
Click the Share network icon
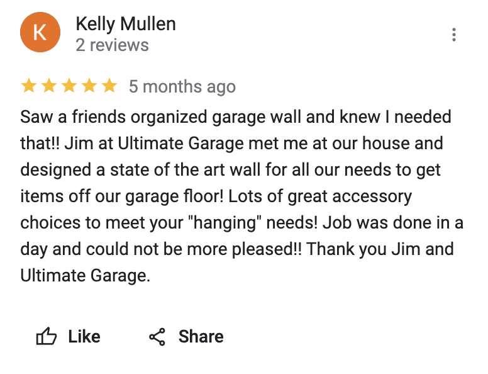157,337
